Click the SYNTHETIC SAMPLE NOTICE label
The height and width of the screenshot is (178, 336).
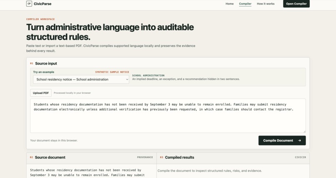[x=112, y=72]
